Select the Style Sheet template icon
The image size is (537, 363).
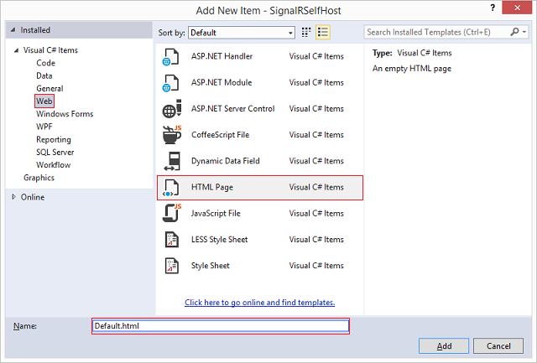click(171, 266)
